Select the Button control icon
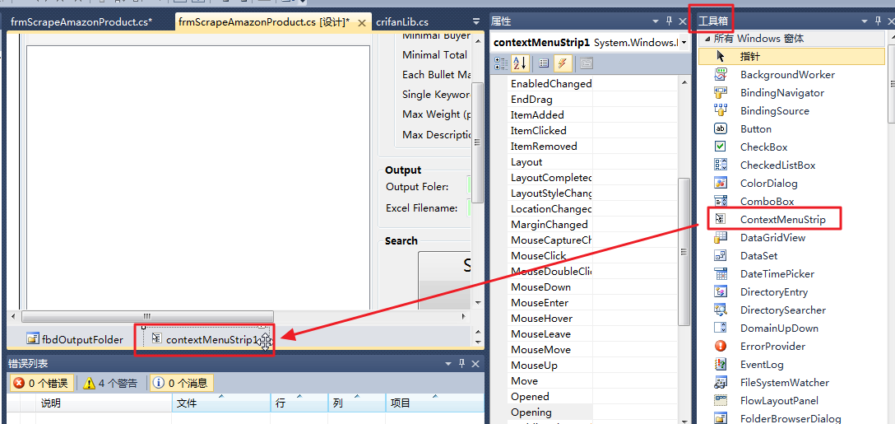 pos(721,128)
